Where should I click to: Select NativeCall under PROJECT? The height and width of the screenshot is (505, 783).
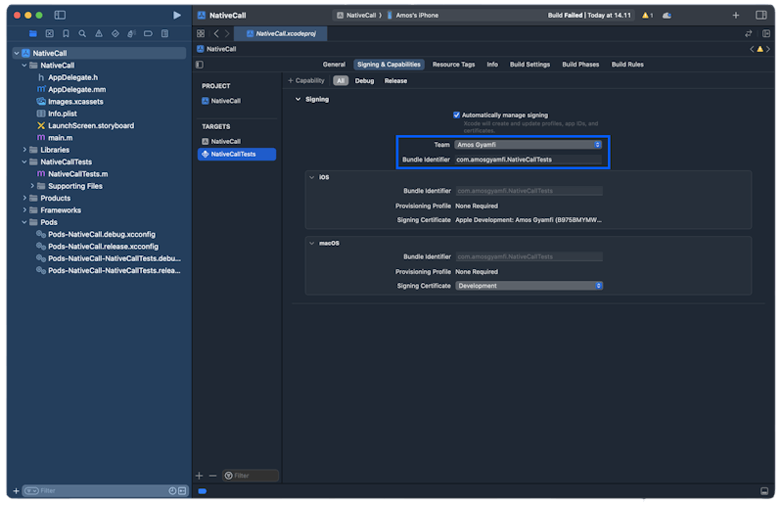point(221,101)
